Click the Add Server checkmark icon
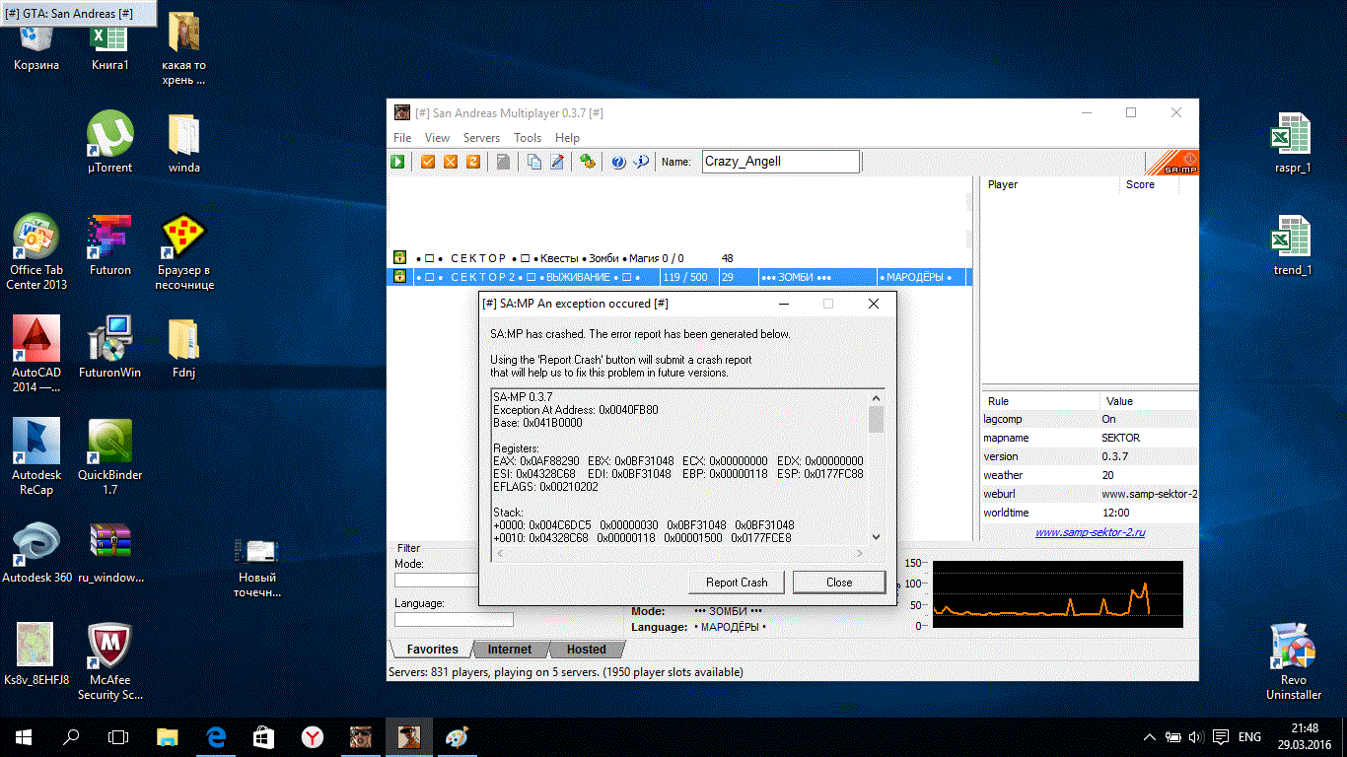Viewport: 1347px width, 757px height. click(428, 162)
